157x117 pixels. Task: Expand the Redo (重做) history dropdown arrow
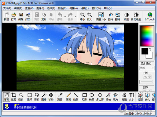[x=76, y=17]
